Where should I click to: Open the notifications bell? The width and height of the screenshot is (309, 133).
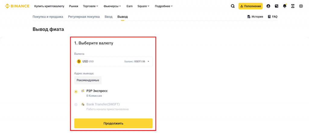(285, 6)
